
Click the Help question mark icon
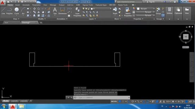pyautogui.click(x=175, y=2)
